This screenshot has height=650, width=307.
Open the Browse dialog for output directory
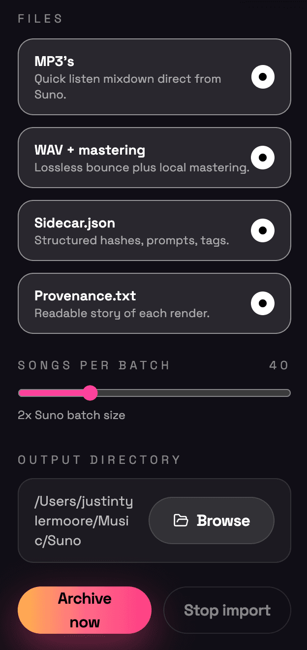pyautogui.click(x=212, y=520)
